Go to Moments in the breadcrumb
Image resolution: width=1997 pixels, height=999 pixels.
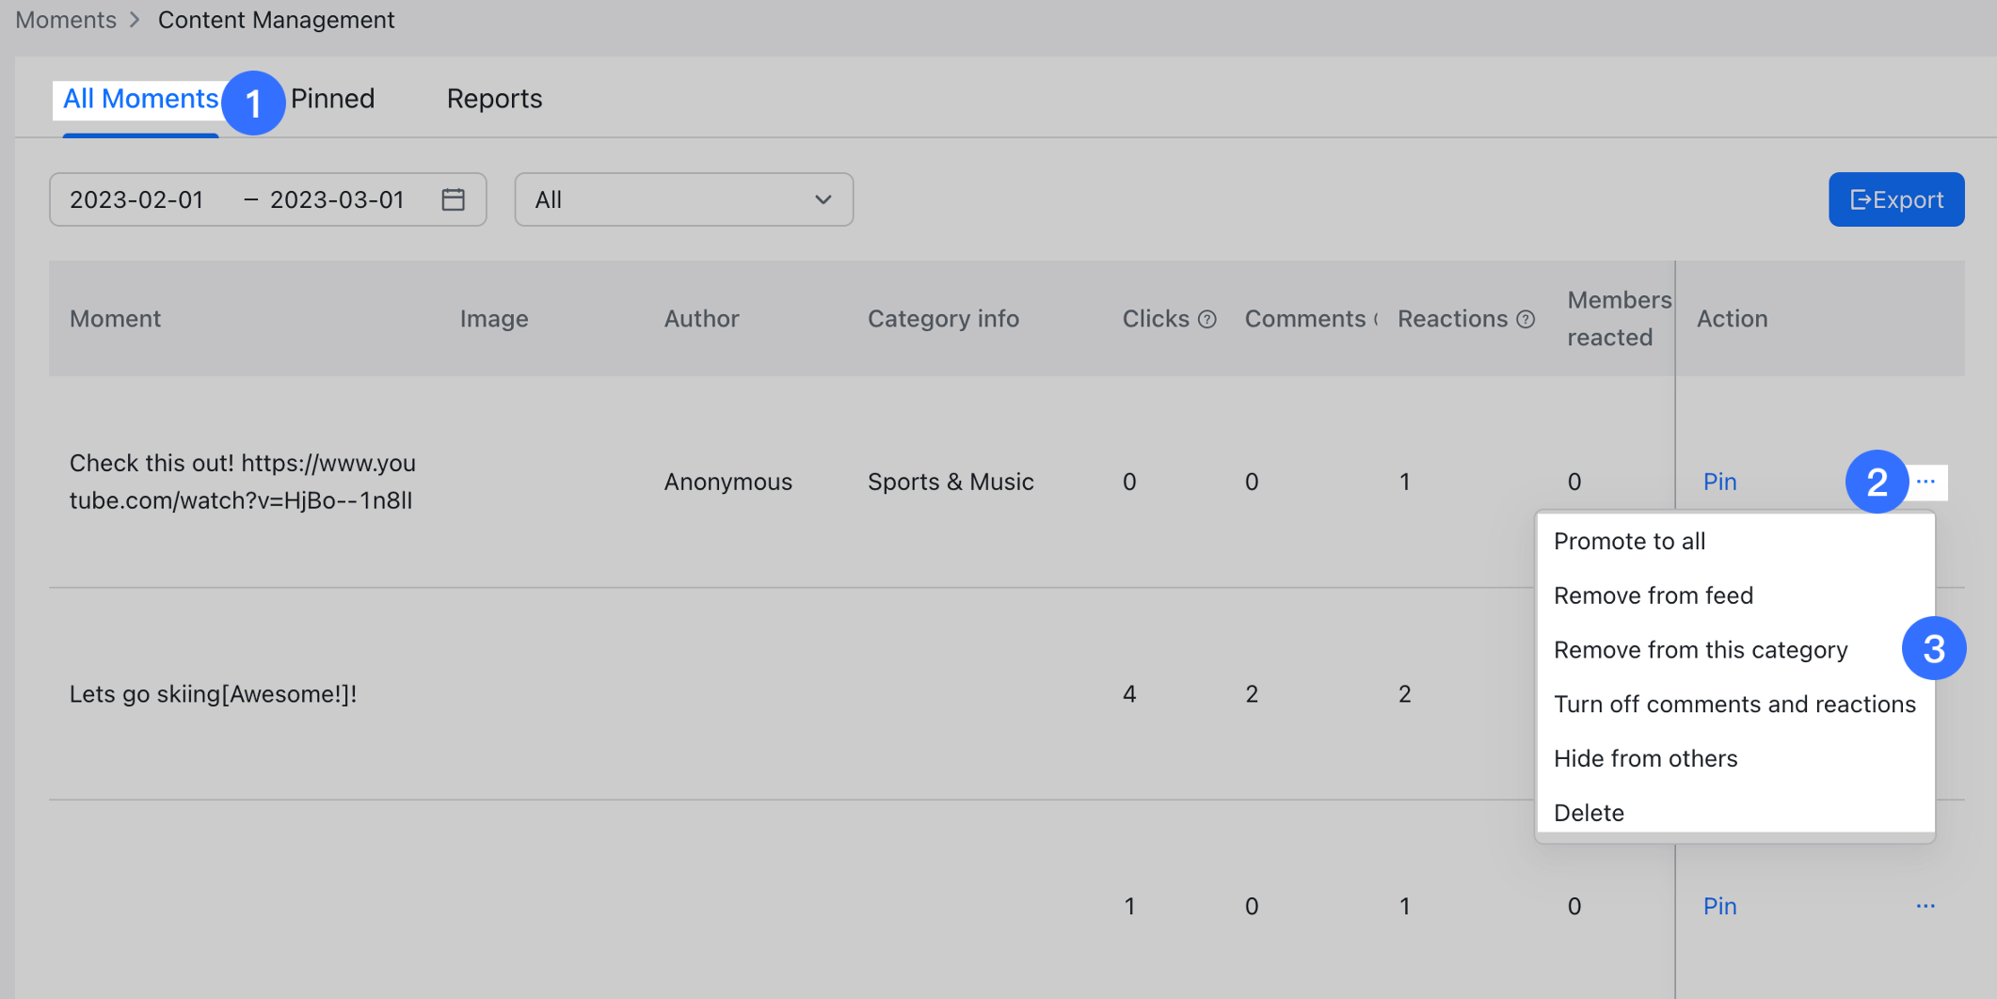(66, 20)
